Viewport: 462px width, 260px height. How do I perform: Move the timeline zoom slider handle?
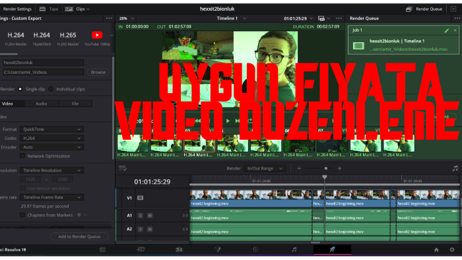[326, 168]
